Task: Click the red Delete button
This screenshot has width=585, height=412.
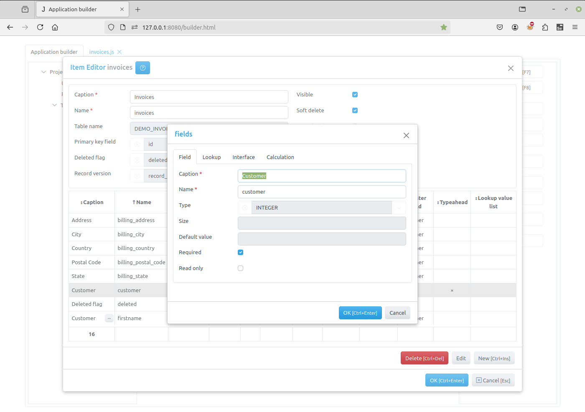Action: pos(424,359)
